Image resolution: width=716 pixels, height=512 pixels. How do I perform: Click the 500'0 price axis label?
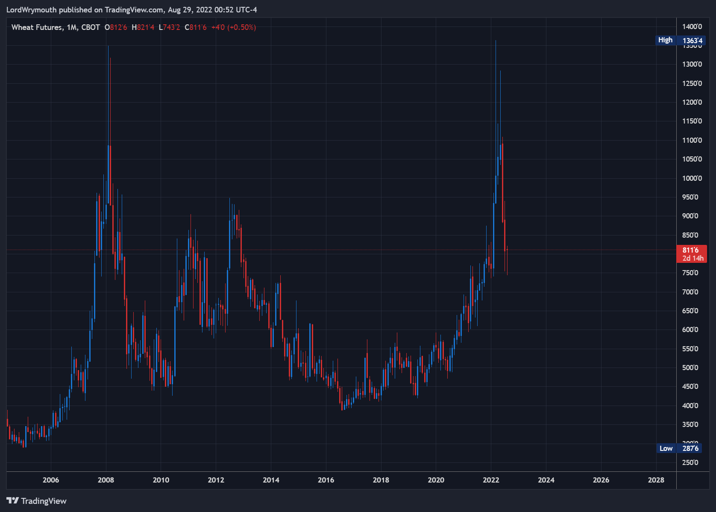click(690, 368)
